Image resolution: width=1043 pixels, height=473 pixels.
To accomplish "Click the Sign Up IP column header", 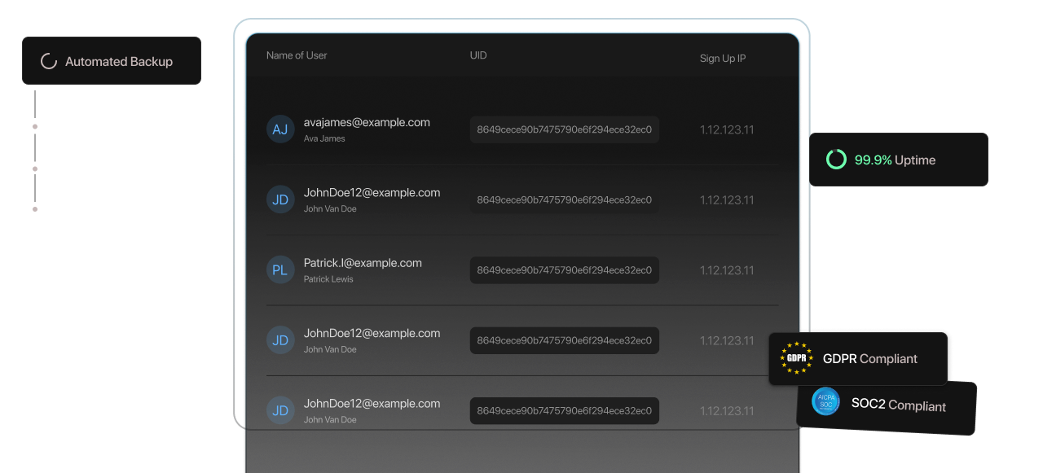I will pos(723,59).
